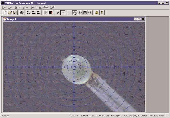Image resolution: width=170 pixels, height=118 pixels.
Task: Open the Window menu
Action: pyautogui.click(x=43, y=7)
